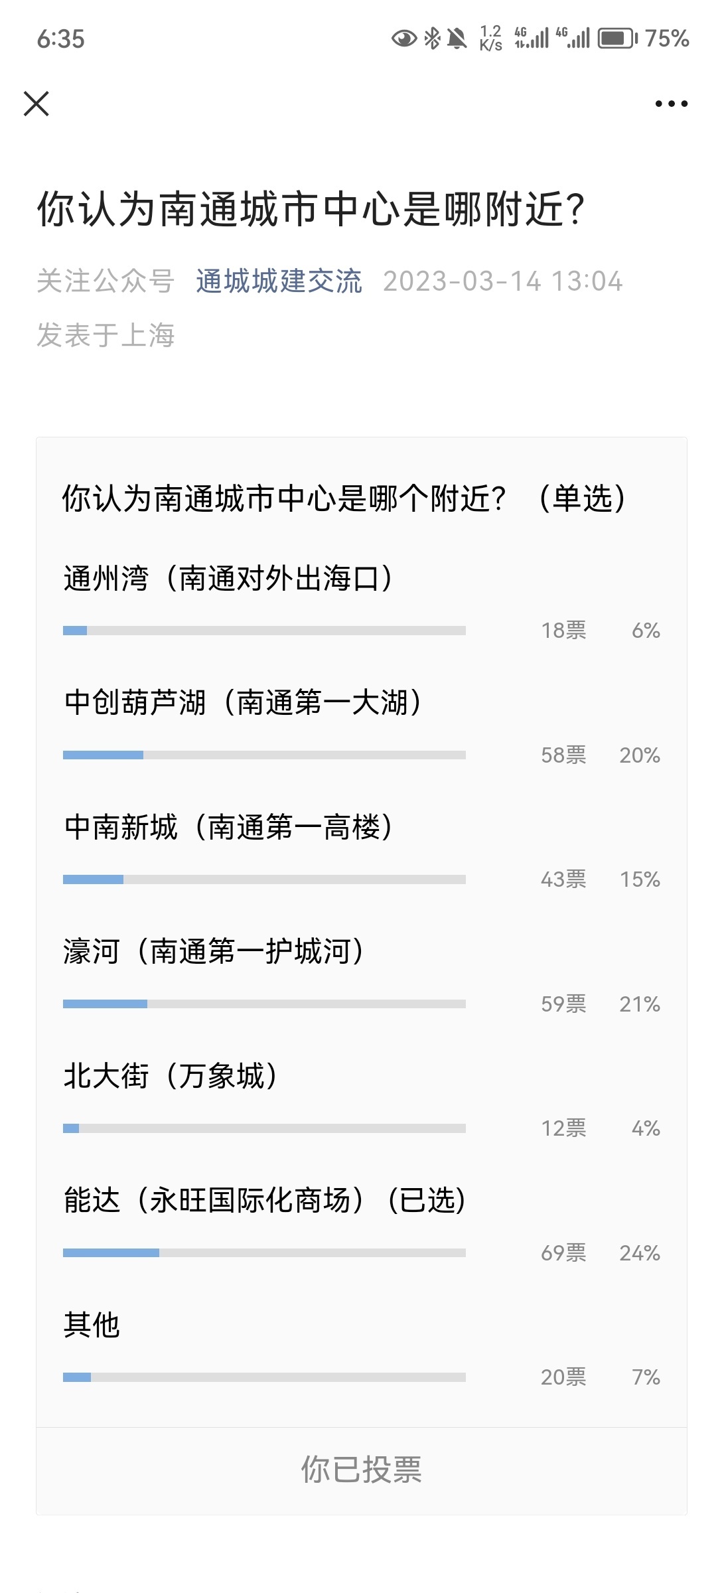
Task: Choose 北大街 (万象城) option
Action: (x=171, y=1076)
